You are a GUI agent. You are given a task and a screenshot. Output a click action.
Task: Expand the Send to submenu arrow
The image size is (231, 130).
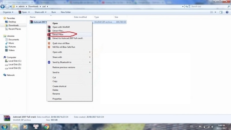point(90,72)
